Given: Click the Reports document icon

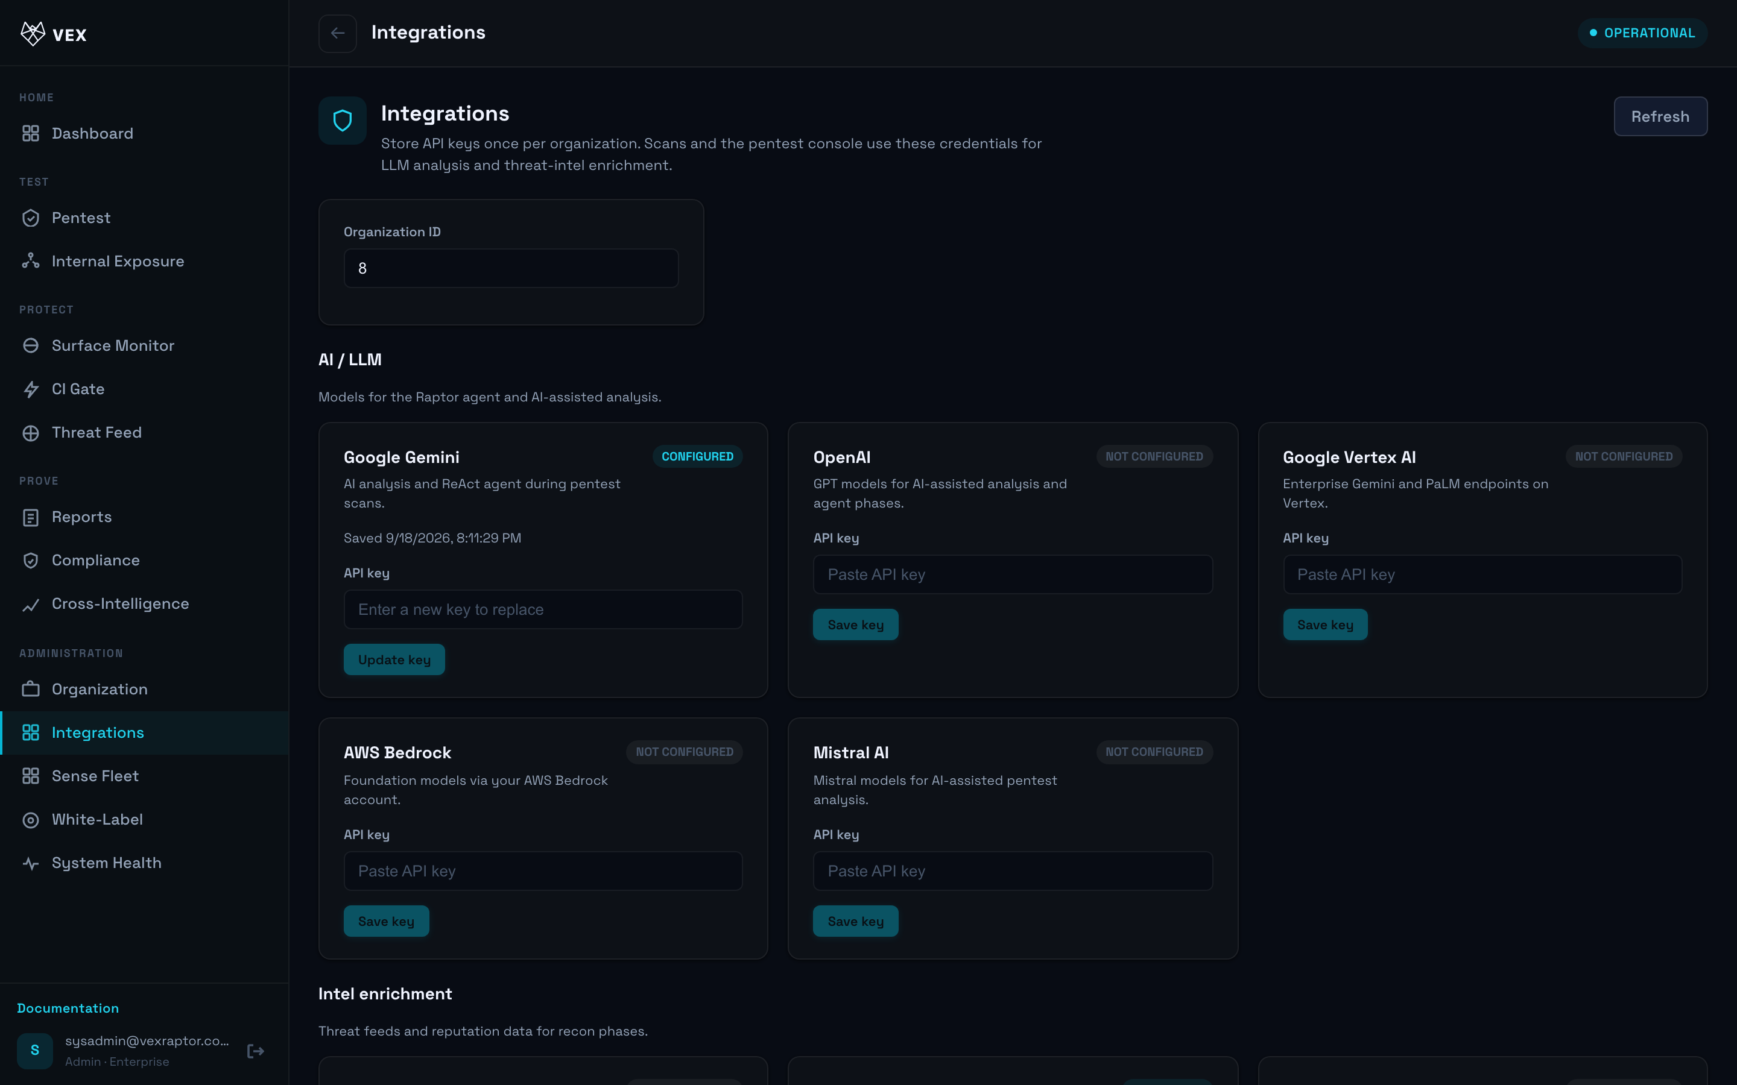Looking at the screenshot, I should tap(31, 517).
